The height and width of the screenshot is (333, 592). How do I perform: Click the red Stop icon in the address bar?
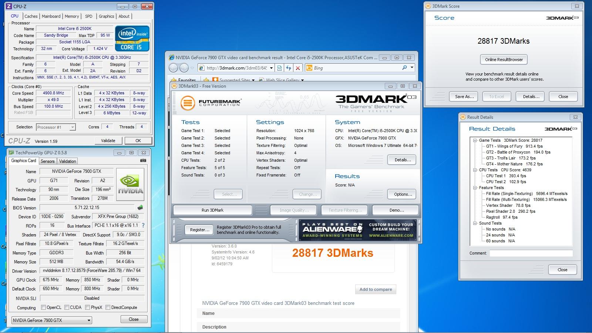pyautogui.click(x=298, y=68)
